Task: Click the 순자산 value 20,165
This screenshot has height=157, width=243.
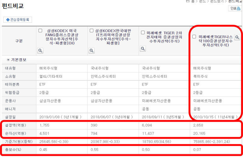Action: tap(199, 133)
